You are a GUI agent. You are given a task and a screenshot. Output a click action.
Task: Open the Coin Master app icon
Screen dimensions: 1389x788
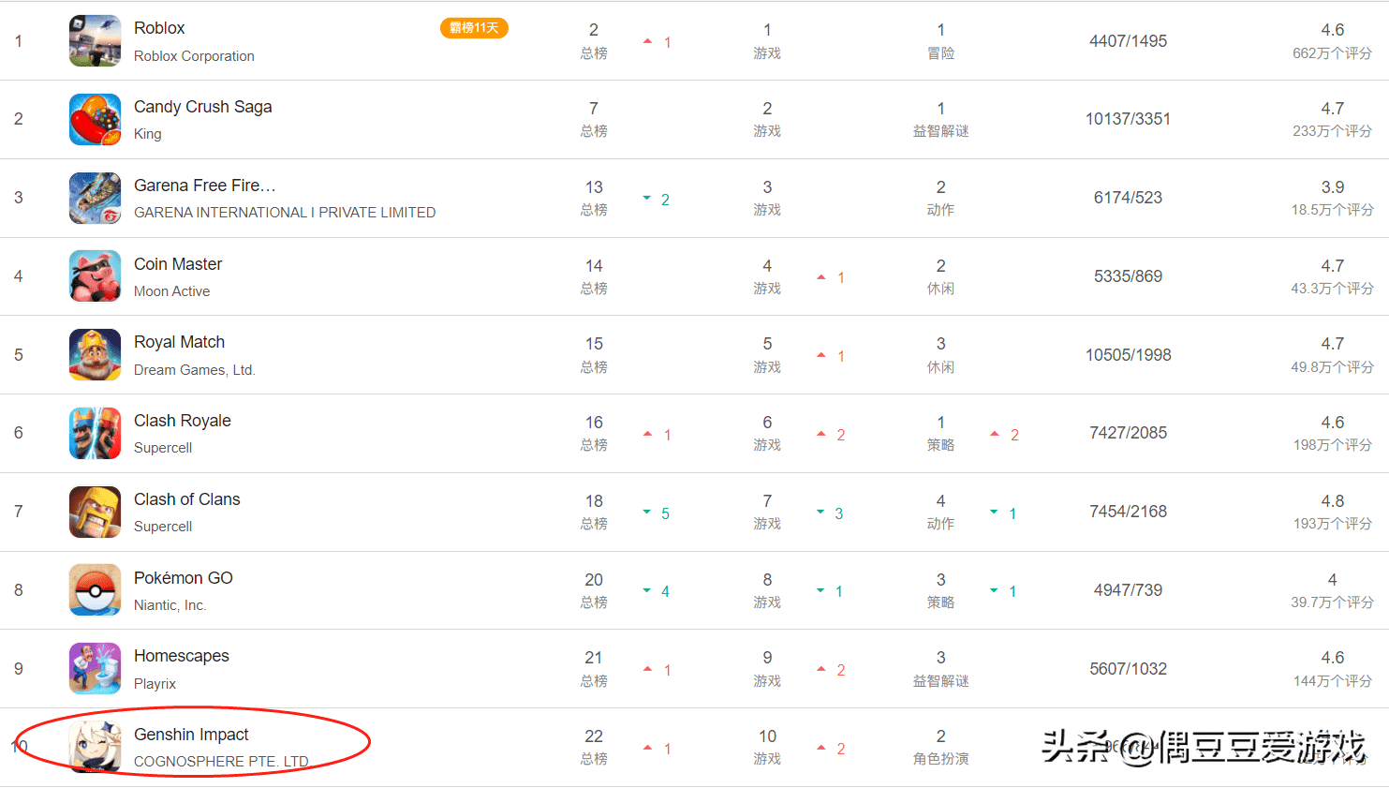95,276
